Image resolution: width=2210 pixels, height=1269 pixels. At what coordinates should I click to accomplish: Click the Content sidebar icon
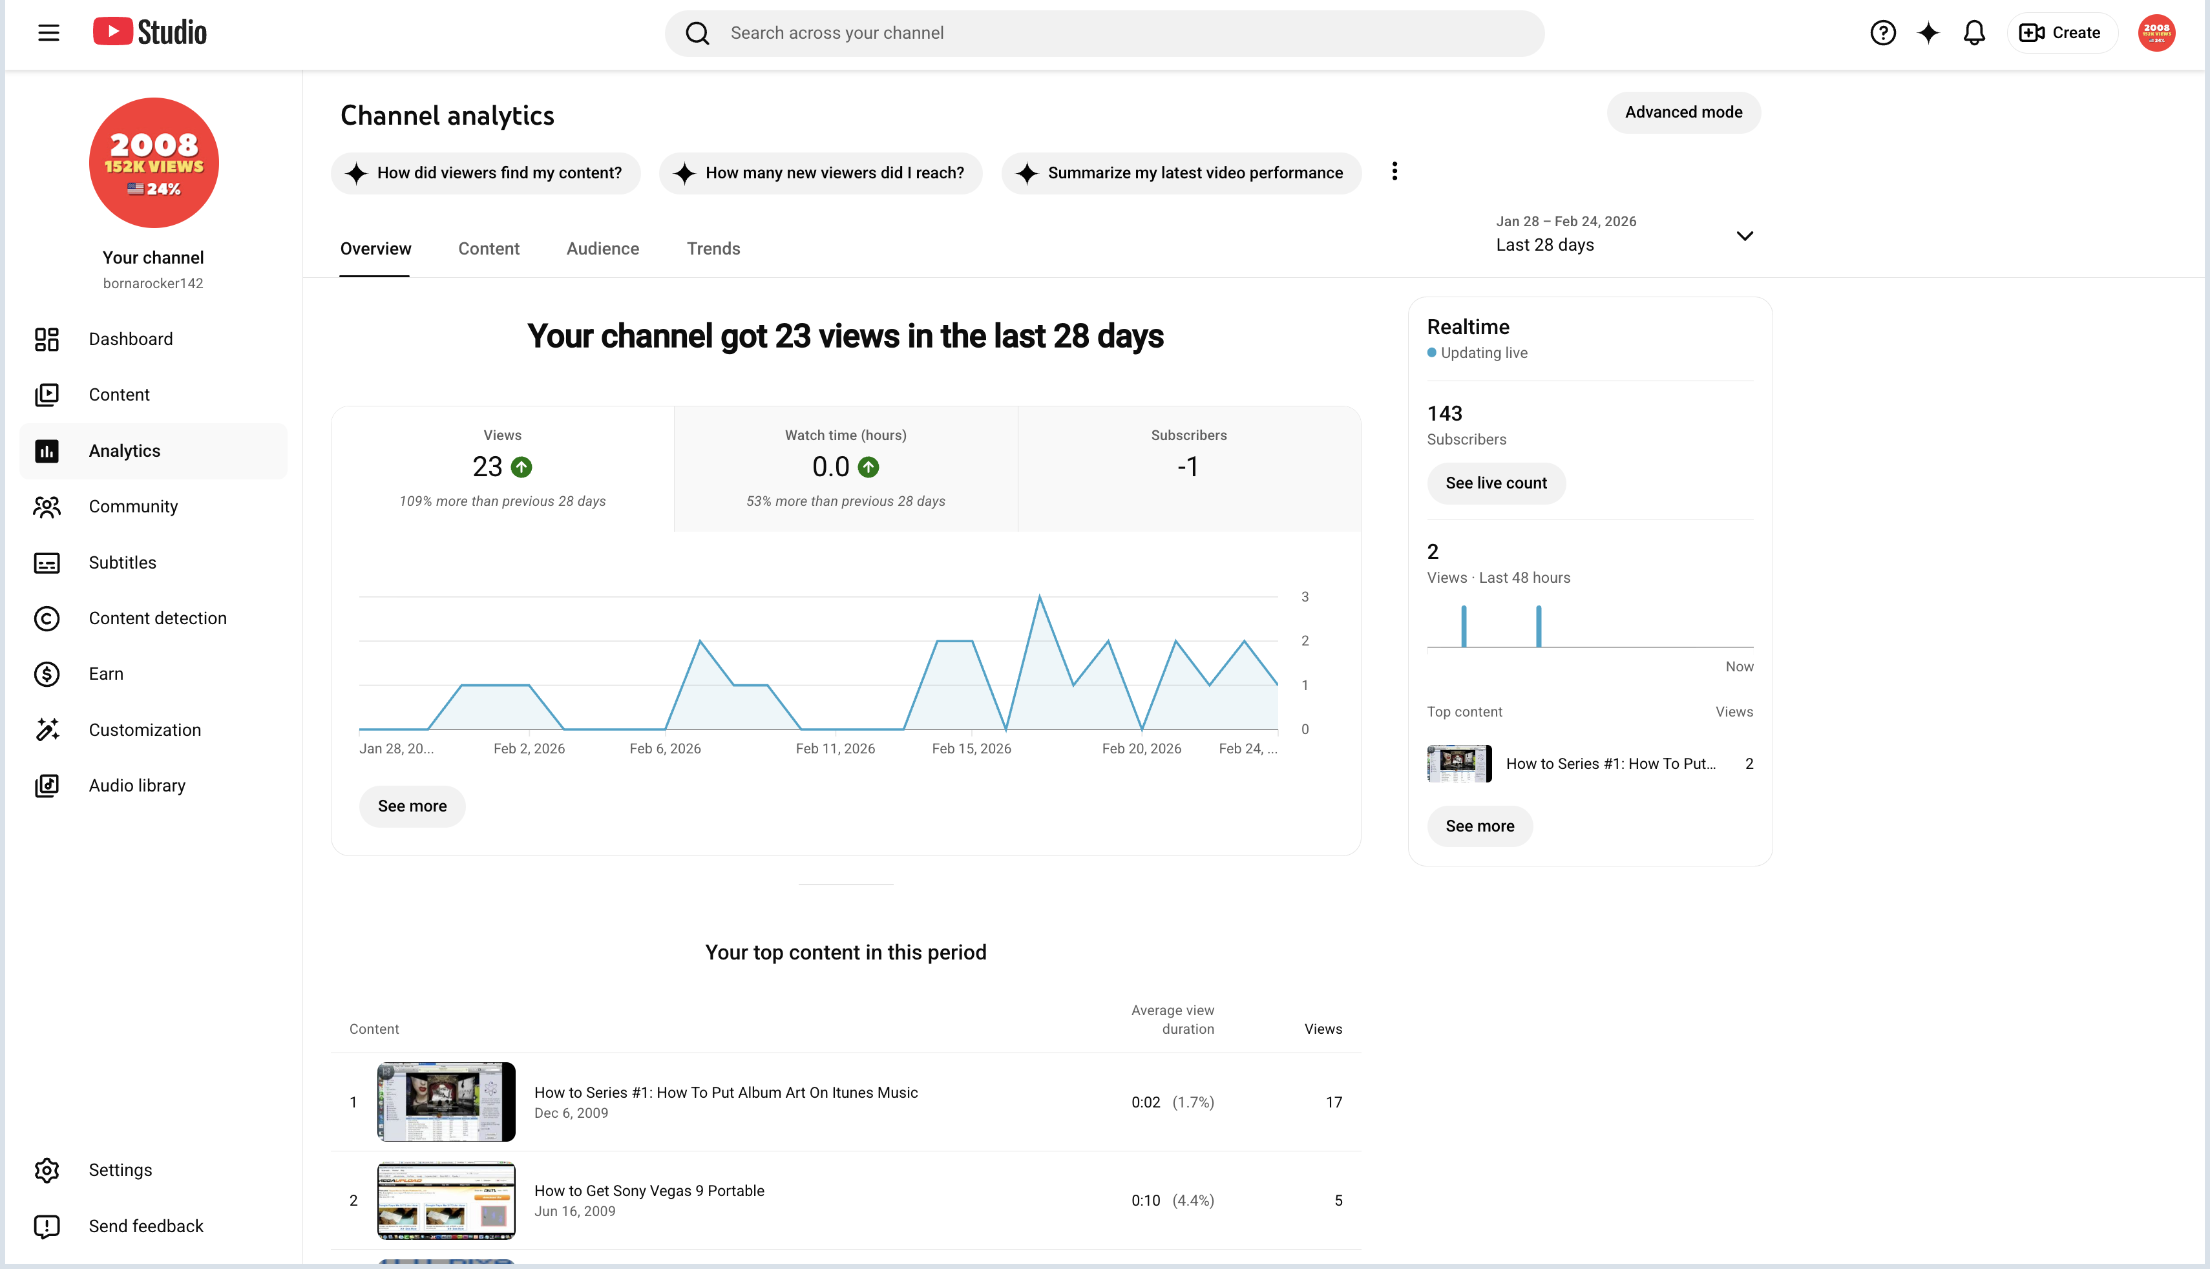[x=47, y=395]
